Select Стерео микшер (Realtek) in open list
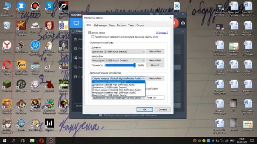Viewport: 257px width, 144px height. [x=118, y=90]
